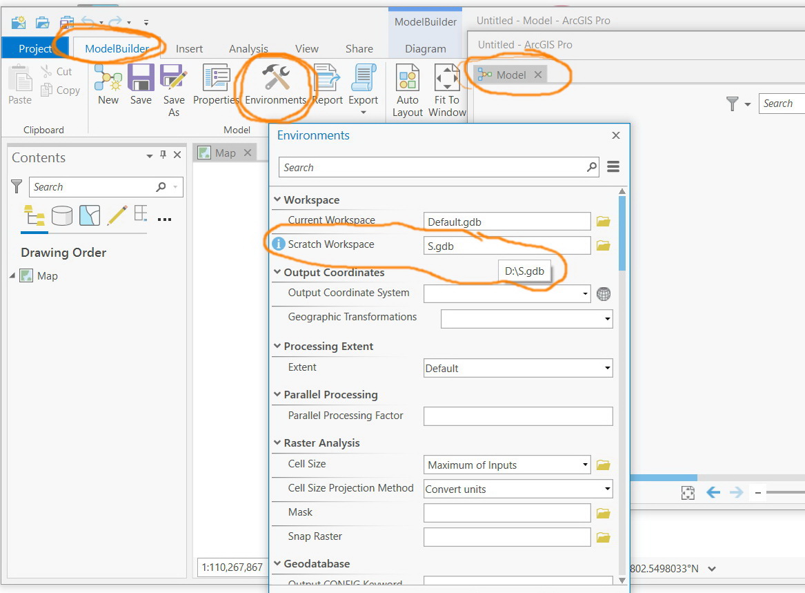Collapse the Geodatabase section
The width and height of the screenshot is (805, 593).
pos(277,563)
